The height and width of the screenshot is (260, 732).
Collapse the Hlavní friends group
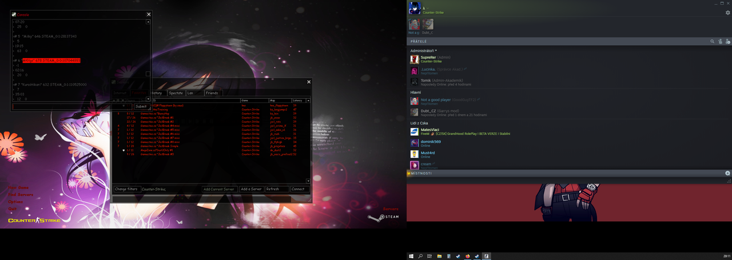pos(416,93)
